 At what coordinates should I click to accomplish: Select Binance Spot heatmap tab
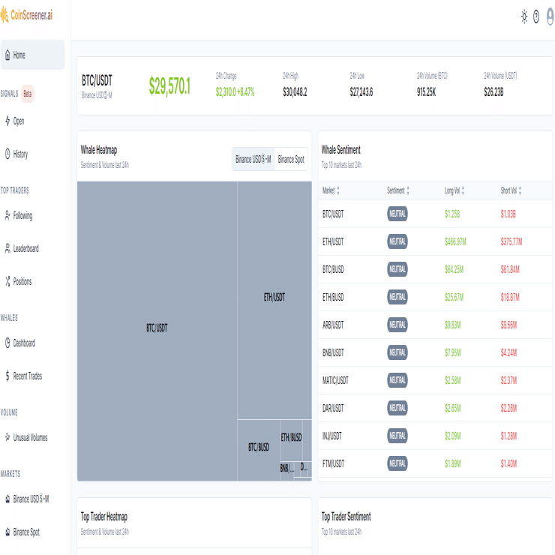(x=291, y=159)
